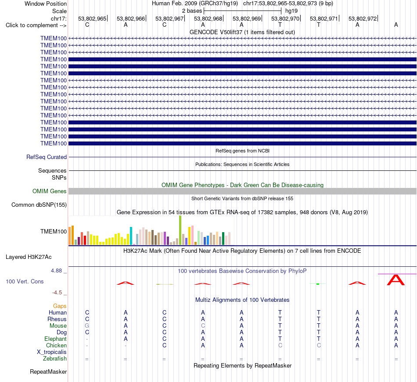Click the cyan GTEx expression bar

pos(131,236)
